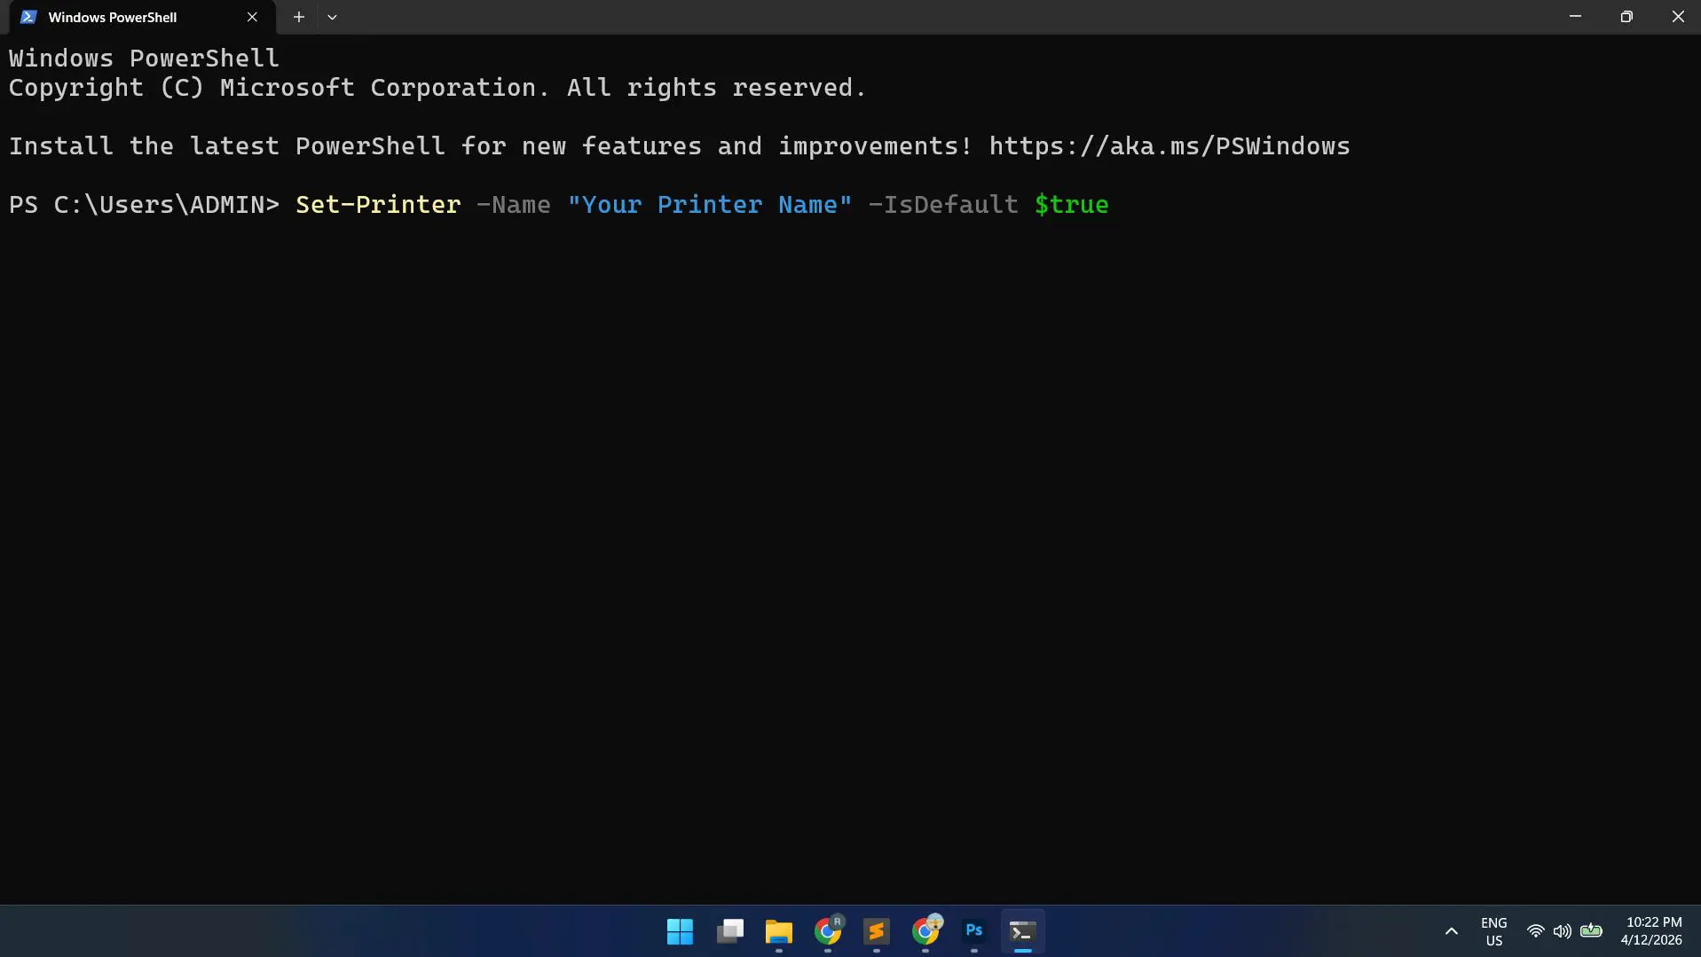Screen dimensions: 1701x957
Task: Open File Explorer from the taskbar
Action: [778, 932]
